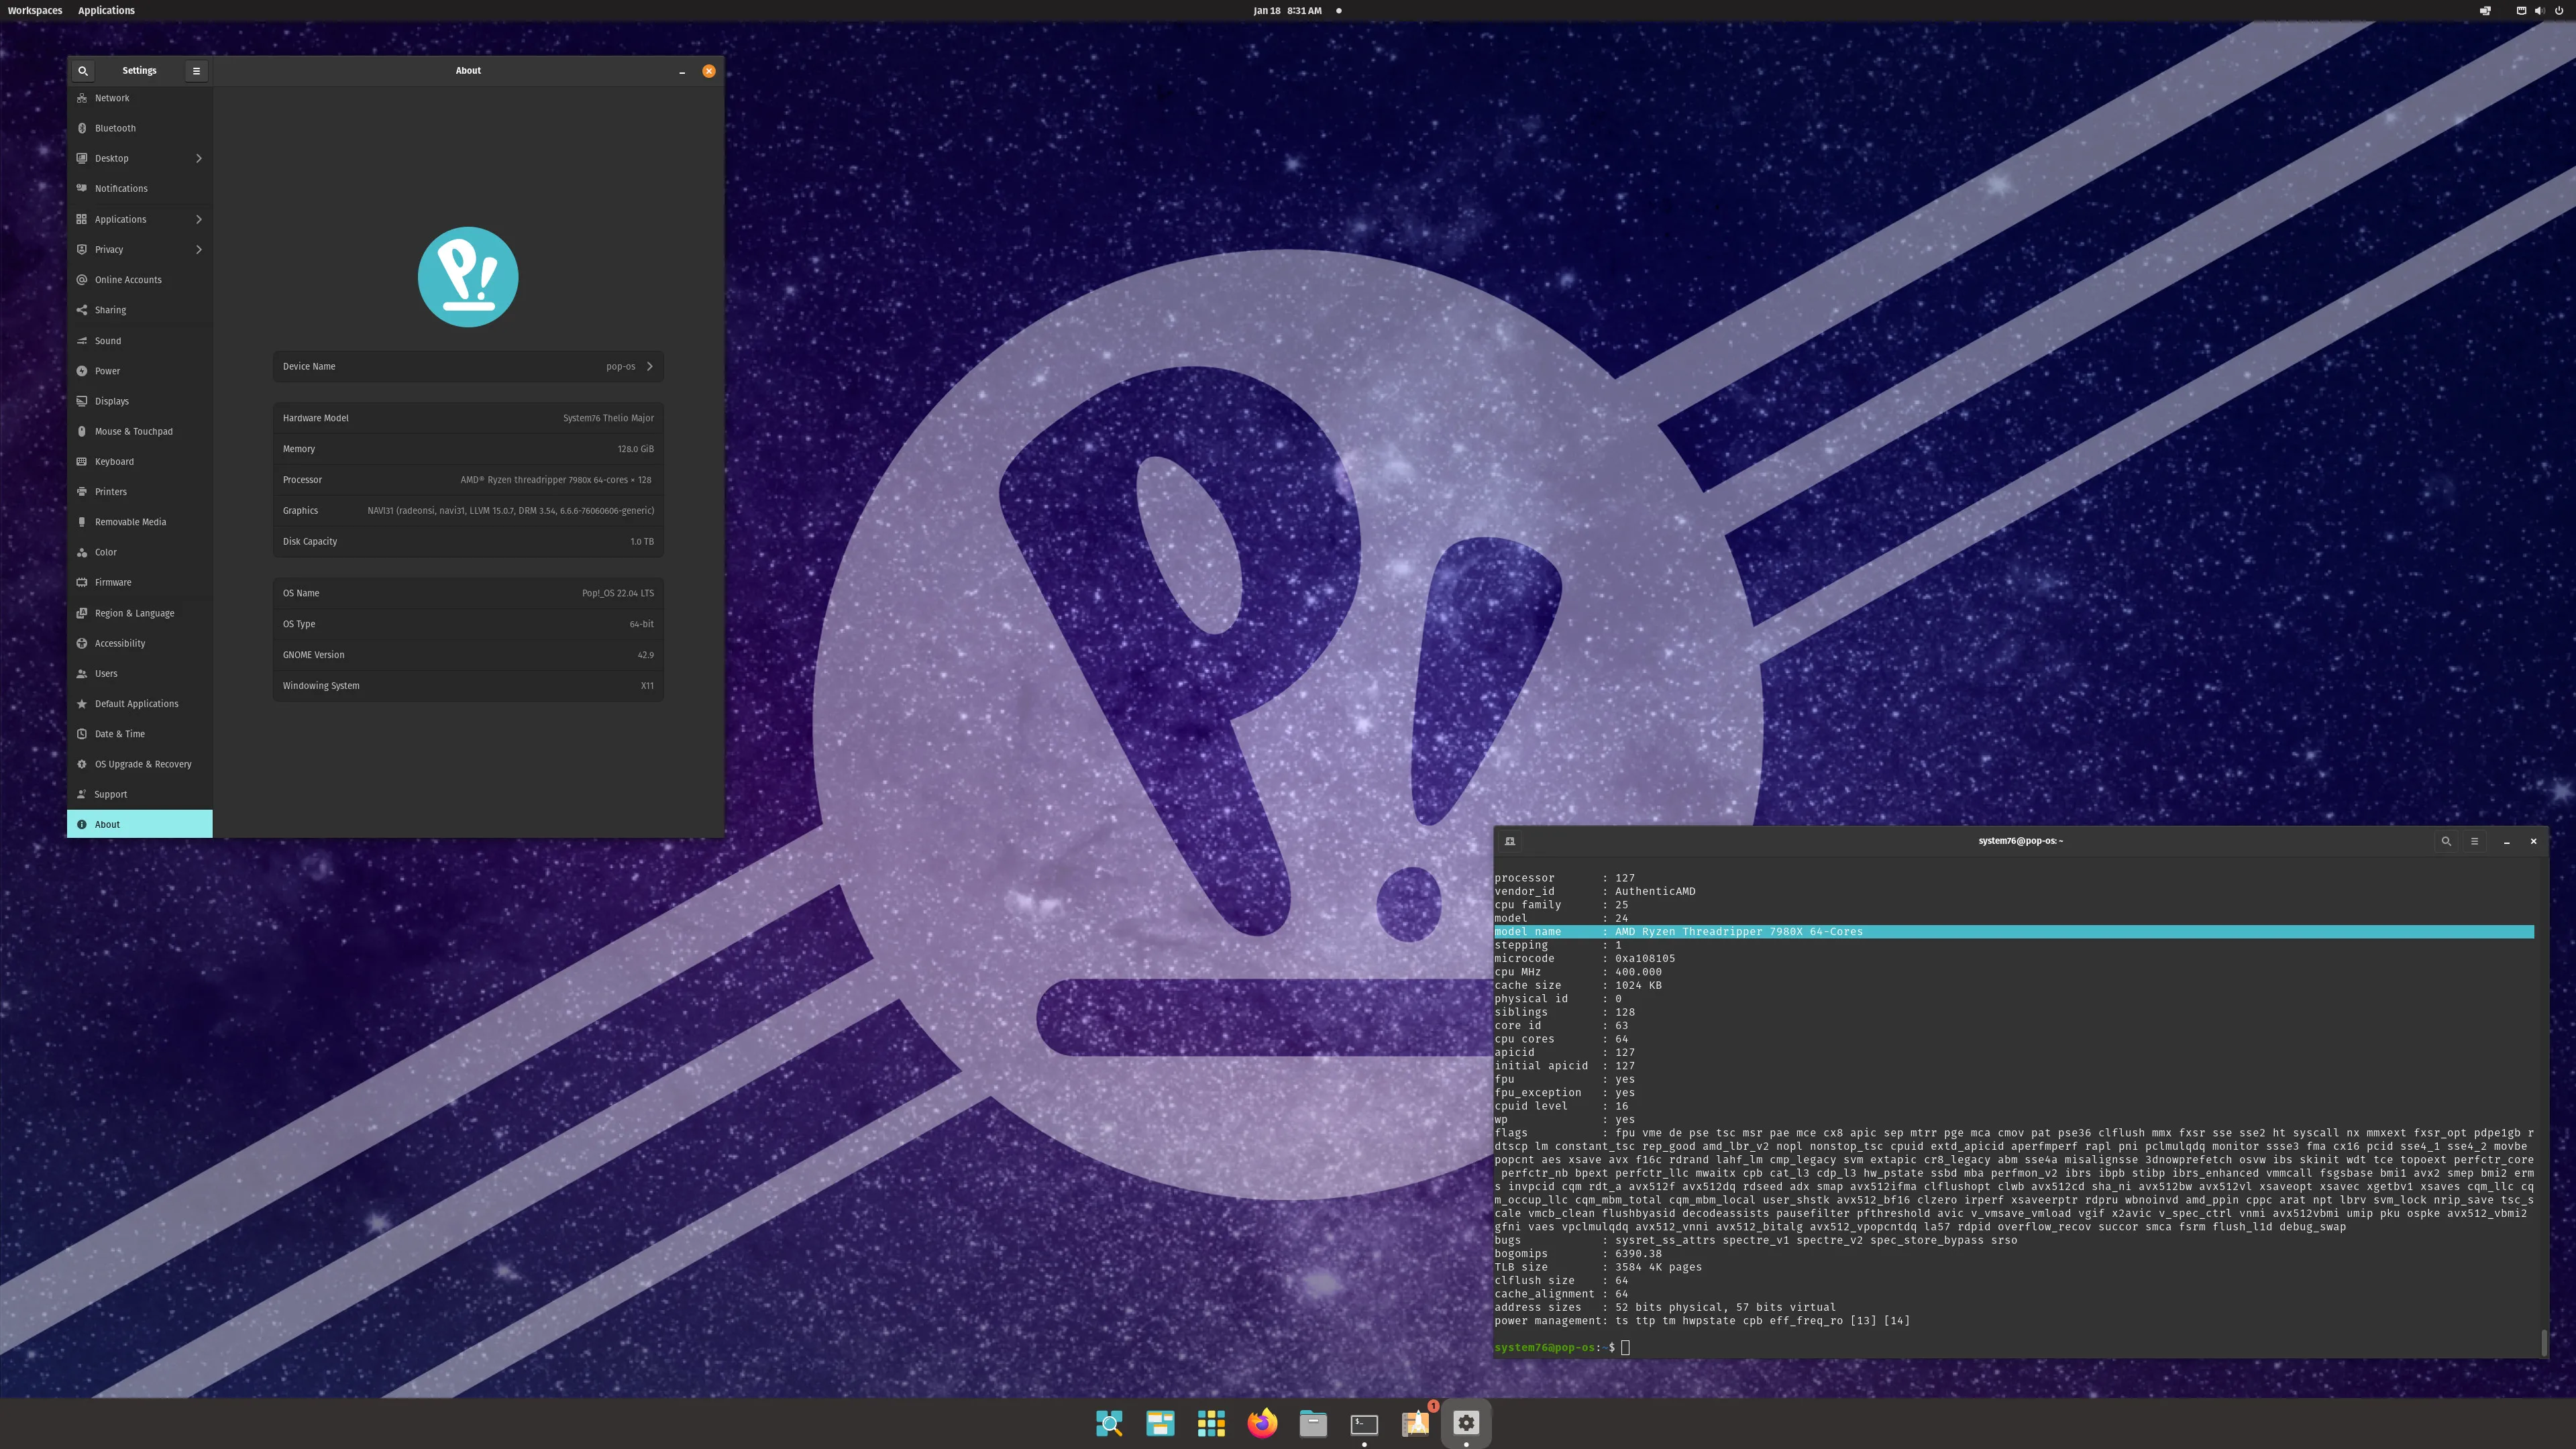This screenshot has width=2576, height=1449.
Task: Select the Keyboard settings icon
Action: point(82,461)
